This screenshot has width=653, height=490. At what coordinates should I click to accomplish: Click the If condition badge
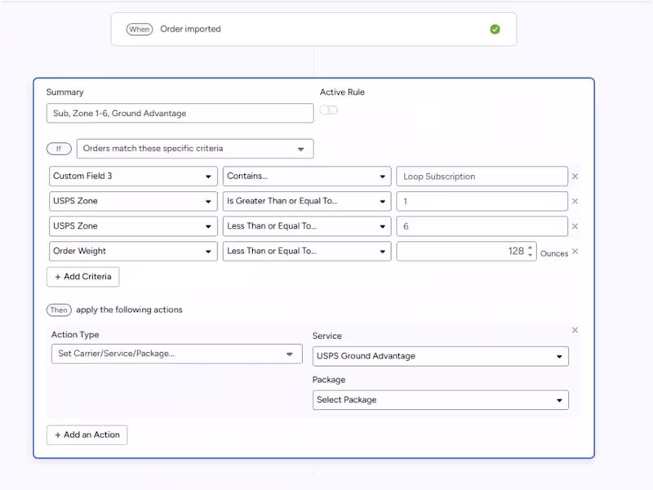(59, 149)
